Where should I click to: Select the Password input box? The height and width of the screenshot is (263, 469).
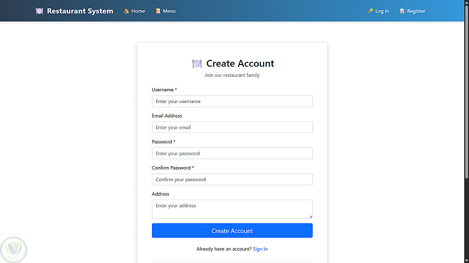(x=232, y=153)
